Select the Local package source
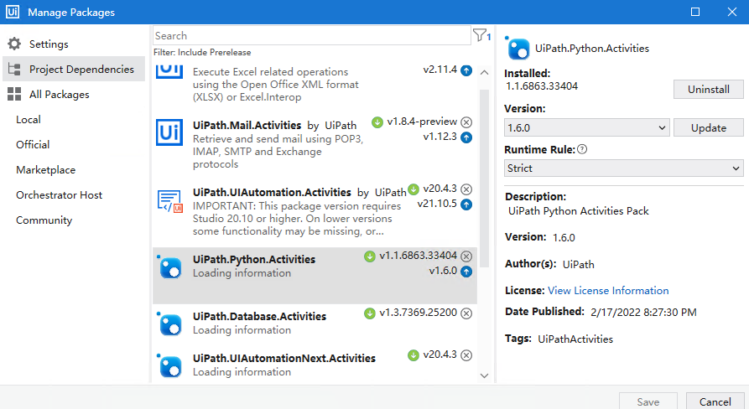 click(x=29, y=119)
